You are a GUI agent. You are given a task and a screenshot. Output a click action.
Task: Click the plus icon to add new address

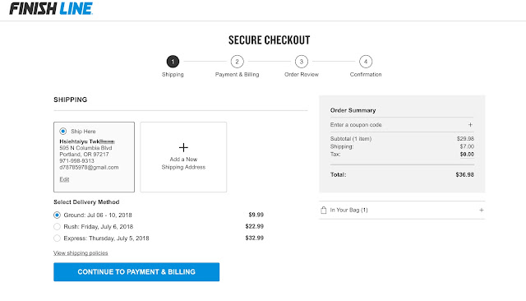click(183, 147)
